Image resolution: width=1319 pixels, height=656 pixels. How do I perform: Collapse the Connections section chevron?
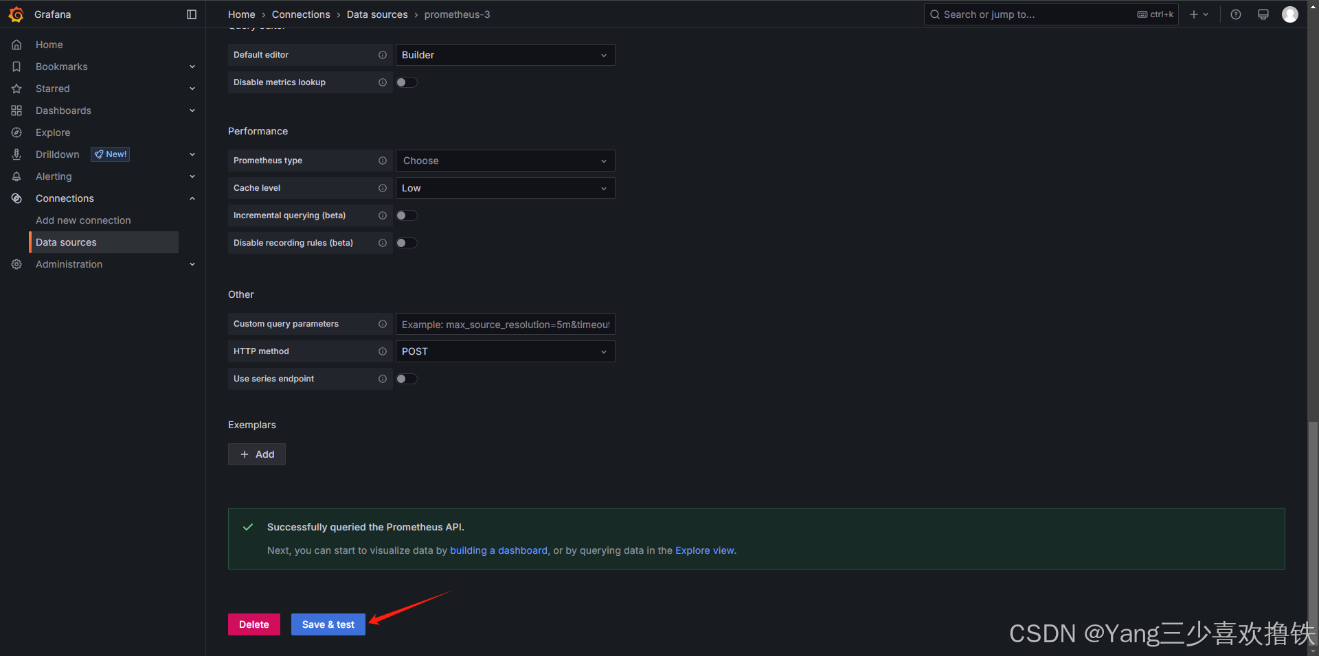(192, 198)
